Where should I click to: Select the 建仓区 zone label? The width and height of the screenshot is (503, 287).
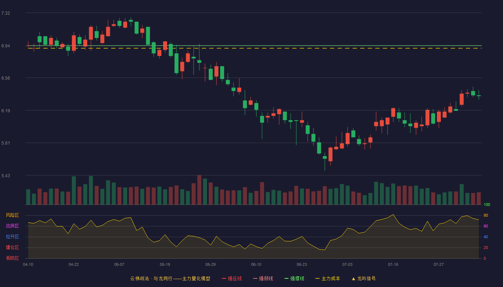click(x=12, y=248)
